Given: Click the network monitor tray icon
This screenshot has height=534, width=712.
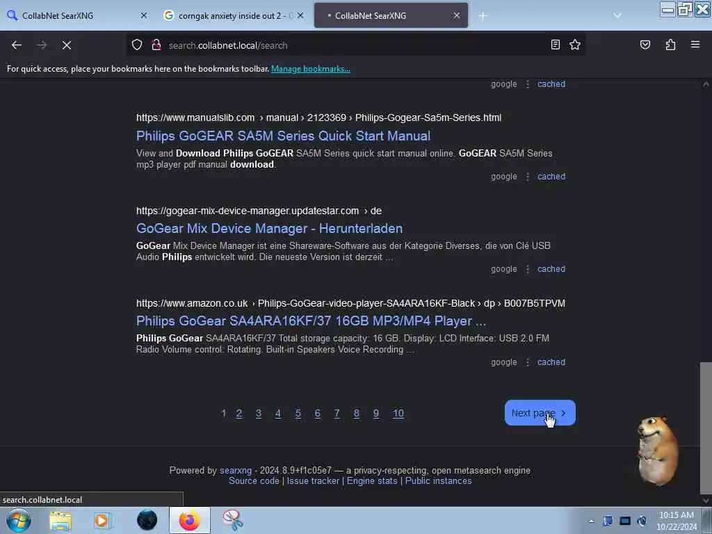Looking at the screenshot, I should [x=625, y=521].
